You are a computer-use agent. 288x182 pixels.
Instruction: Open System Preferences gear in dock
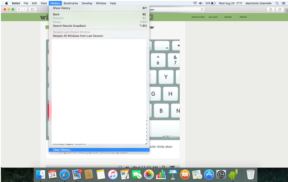coord(221,174)
